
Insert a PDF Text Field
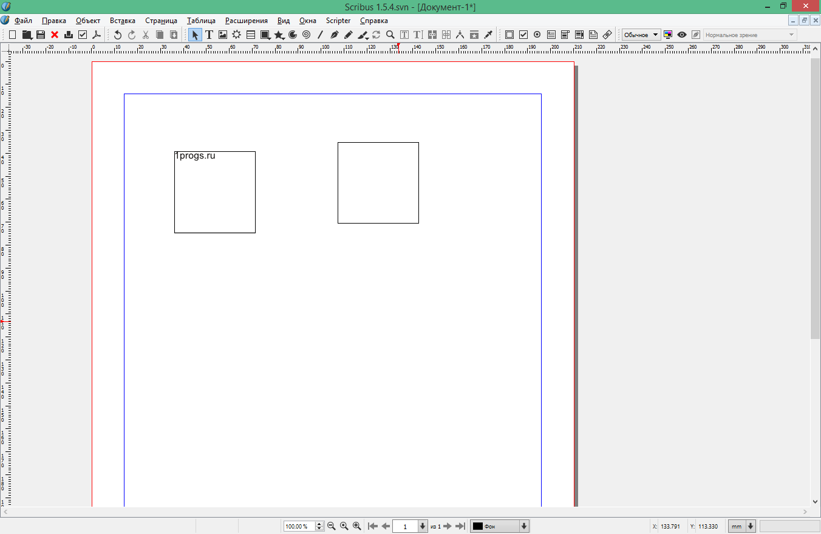(x=551, y=35)
